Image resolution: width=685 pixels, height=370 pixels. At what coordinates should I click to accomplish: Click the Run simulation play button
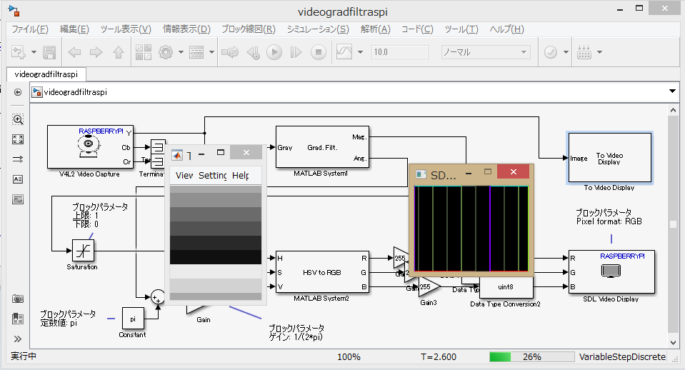tap(274, 52)
